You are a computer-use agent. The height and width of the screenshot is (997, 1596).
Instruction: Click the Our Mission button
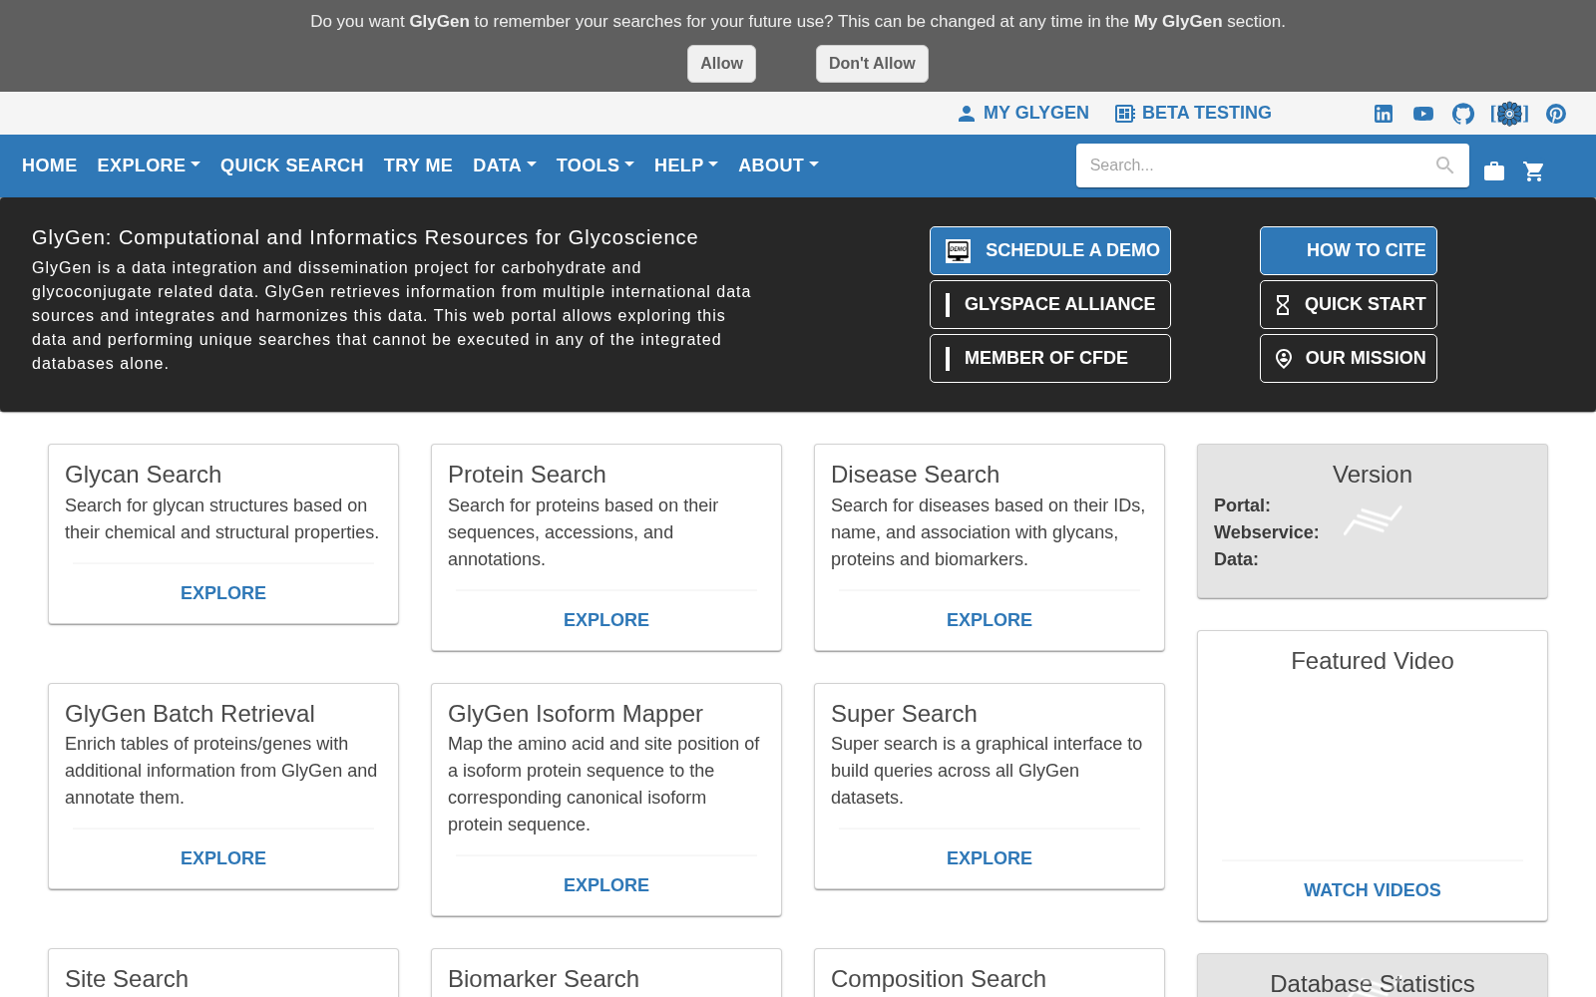click(x=1349, y=359)
